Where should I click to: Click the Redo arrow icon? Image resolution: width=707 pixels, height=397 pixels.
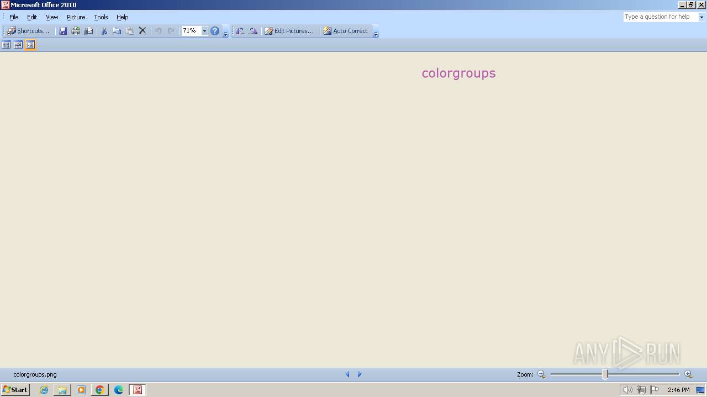click(171, 31)
